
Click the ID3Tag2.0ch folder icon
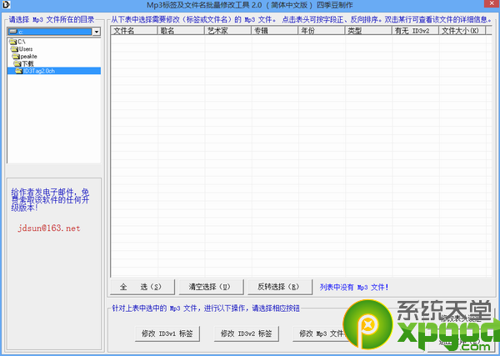tap(18, 71)
